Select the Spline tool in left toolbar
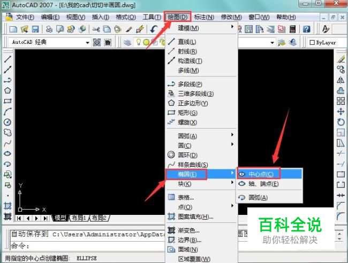 pyautogui.click(x=7, y=143)
